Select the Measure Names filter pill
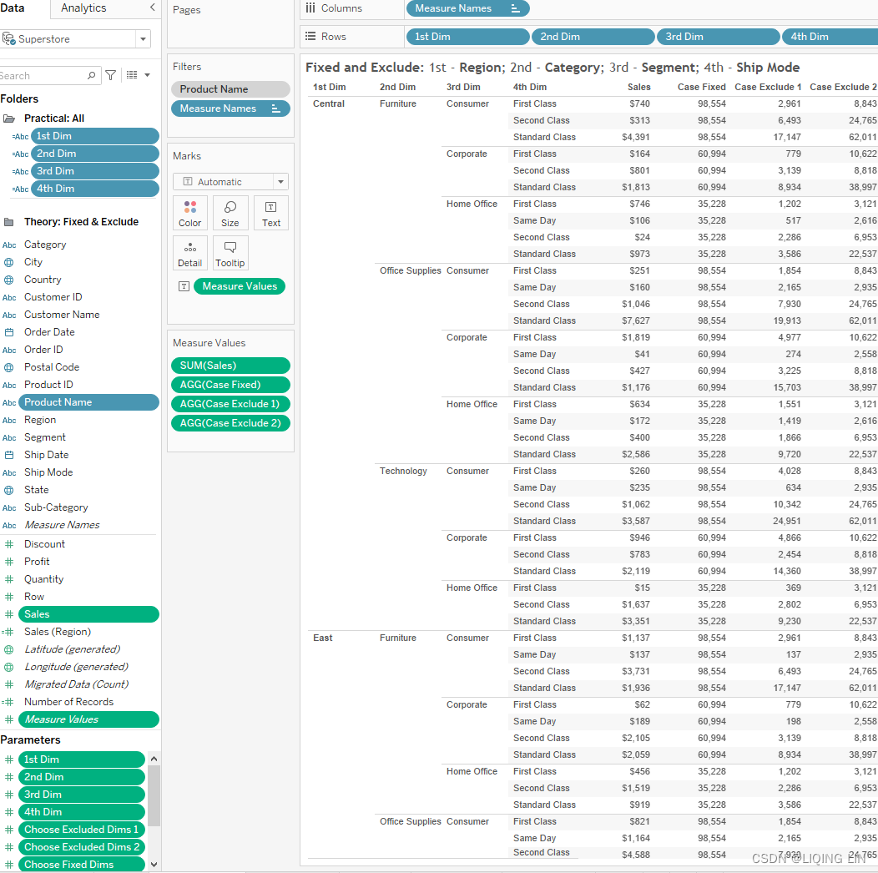Screen dimensions: 878x873 click(230, 108)
